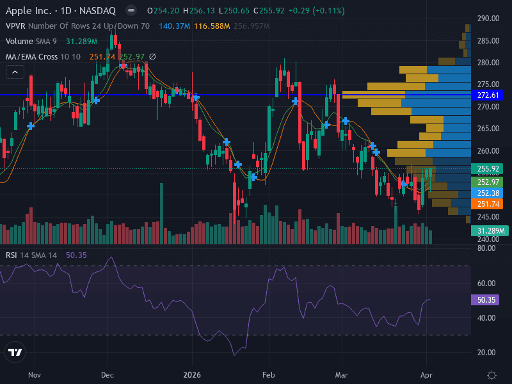The width and height of the screenshot is (512, 384).
Task: Open chart settings gear icon
Action: (492, 375)
